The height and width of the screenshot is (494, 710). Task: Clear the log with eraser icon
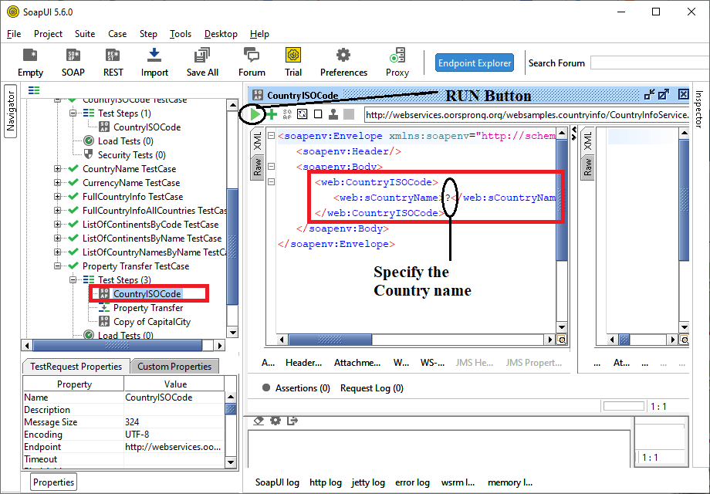[259, 421]
